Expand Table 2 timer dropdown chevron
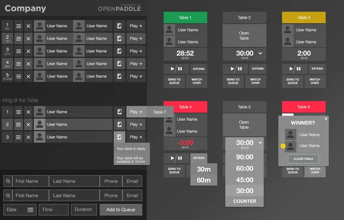This screenshot has width=344, height=220. [260, 53]
